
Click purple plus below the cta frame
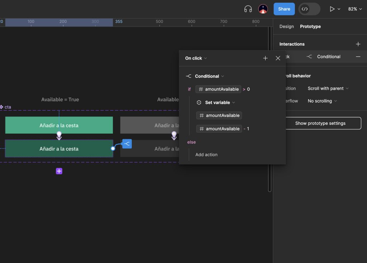pos(59,171)
